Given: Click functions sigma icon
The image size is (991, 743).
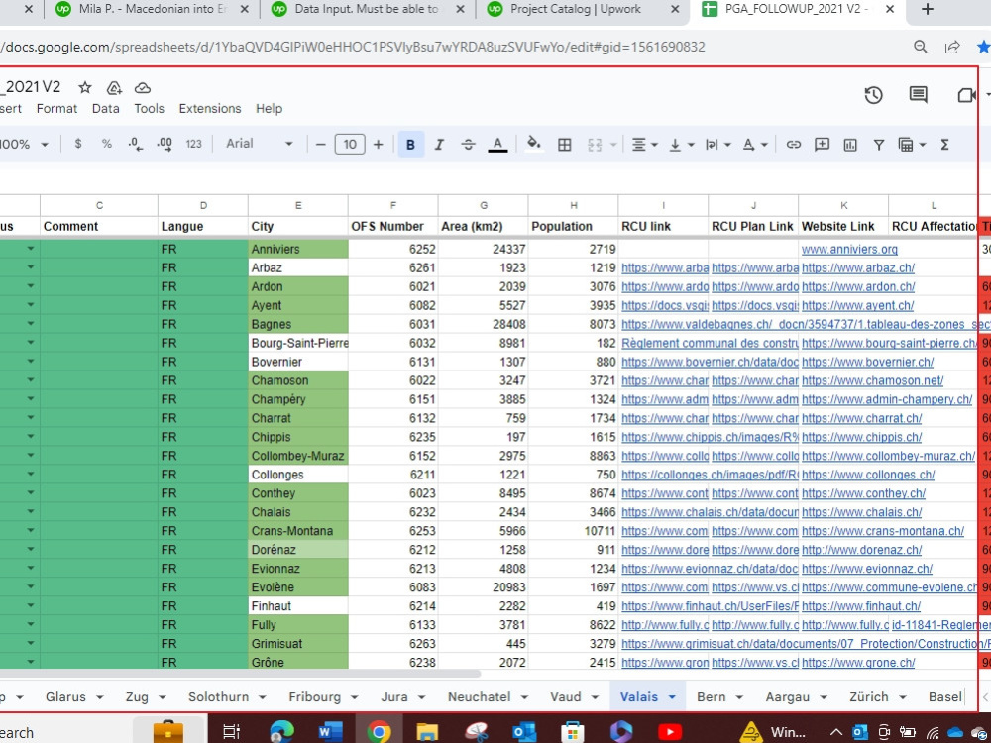Looking at the screenshot, I should 944,145.
